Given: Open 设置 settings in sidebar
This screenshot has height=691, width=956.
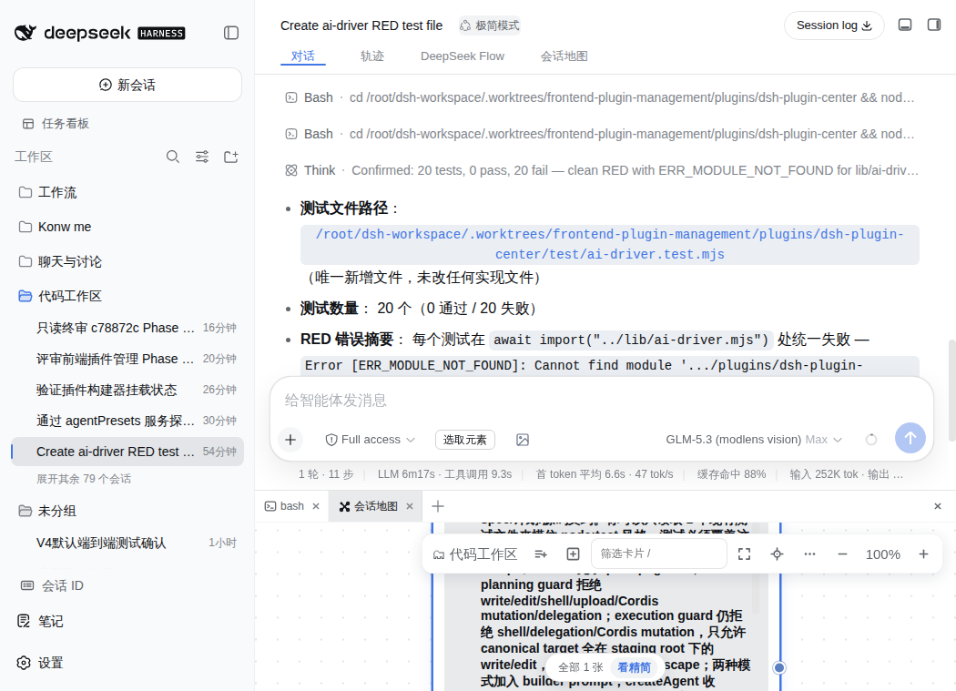Looking at the screenshot, I should [40, 663].
